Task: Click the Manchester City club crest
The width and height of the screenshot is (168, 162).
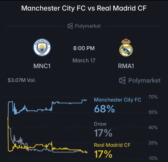Action: pyautogui.click(x=42, y=48)
